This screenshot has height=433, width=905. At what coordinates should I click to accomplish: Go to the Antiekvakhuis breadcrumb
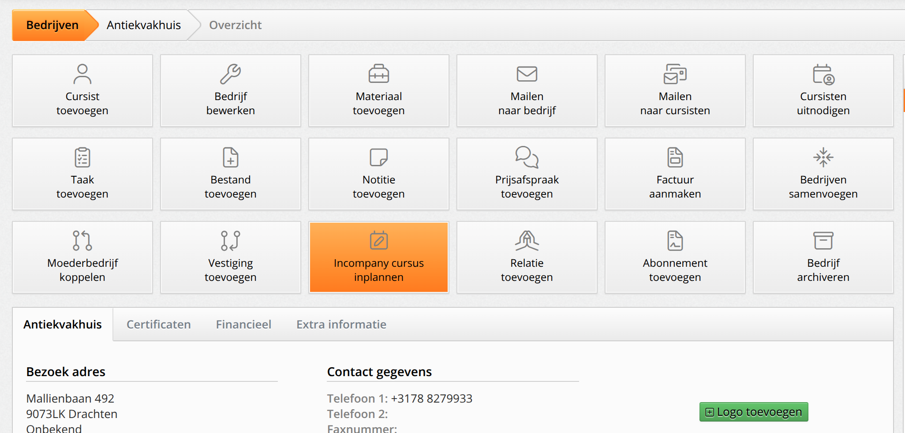pos(144,25)
